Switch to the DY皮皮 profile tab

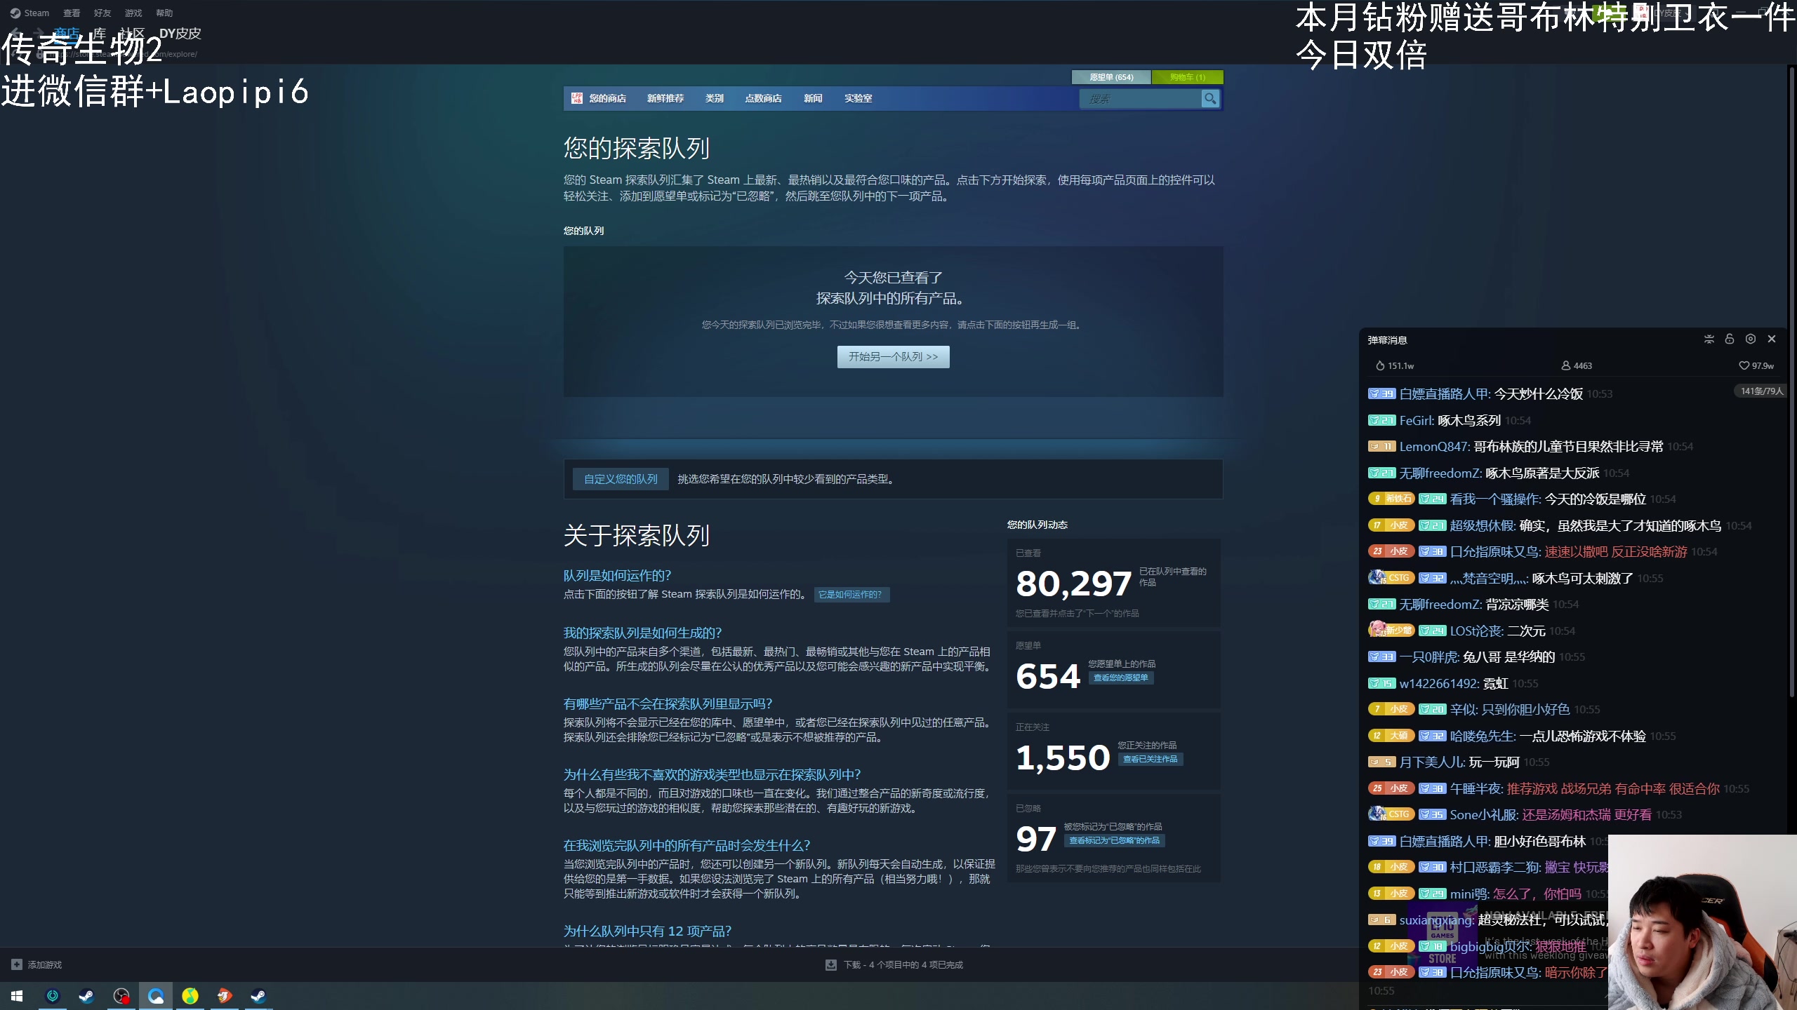pyautogui.click(x=180, y=34)
